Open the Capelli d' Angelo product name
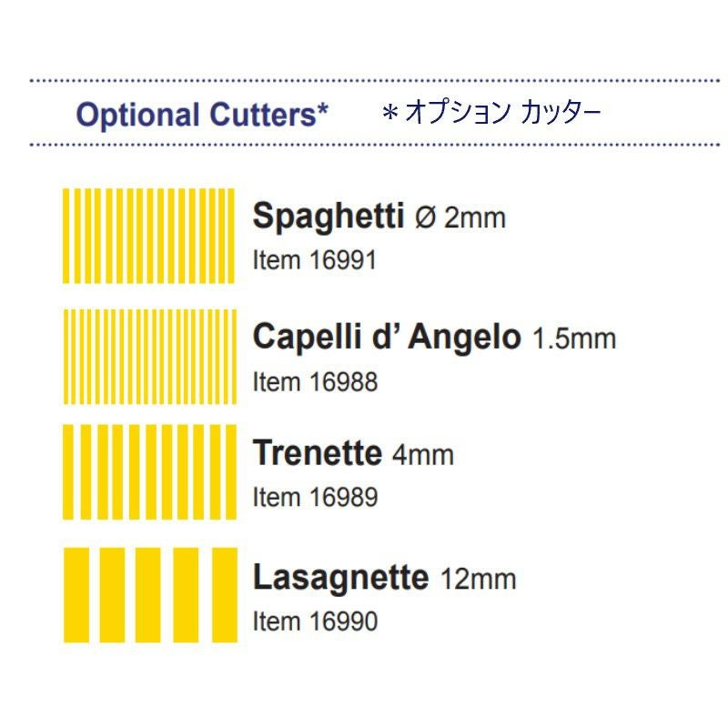The width and height of the screenshot is (728, 728). (x=387, y=338)
